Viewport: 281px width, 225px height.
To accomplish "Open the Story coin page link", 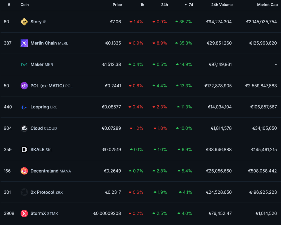I will tap(38, 22).
